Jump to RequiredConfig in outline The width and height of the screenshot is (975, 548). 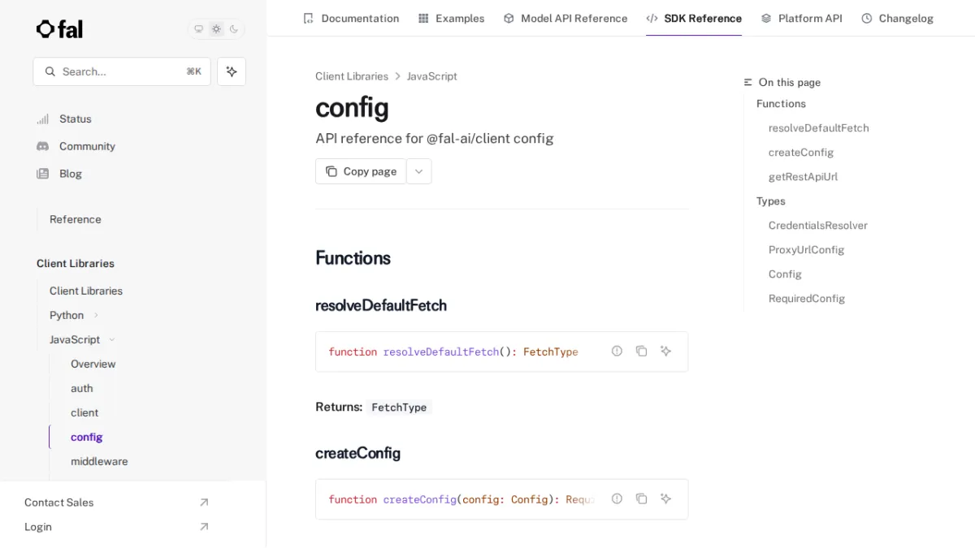[807, 299]
